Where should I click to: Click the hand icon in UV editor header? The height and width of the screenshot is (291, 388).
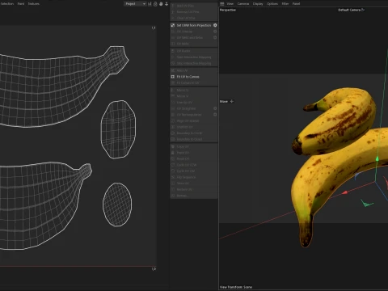pos(161,4)
